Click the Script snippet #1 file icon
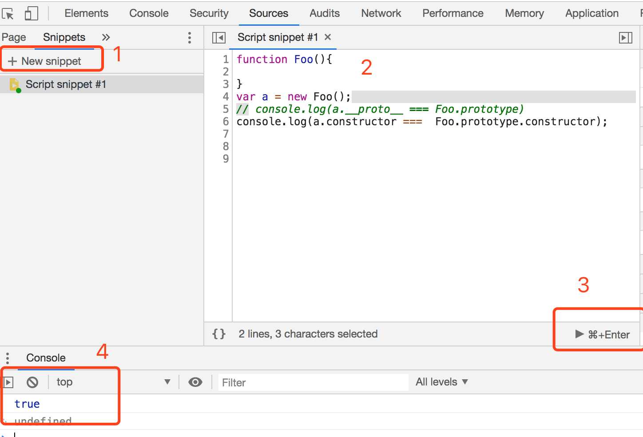 pos(15,84)
